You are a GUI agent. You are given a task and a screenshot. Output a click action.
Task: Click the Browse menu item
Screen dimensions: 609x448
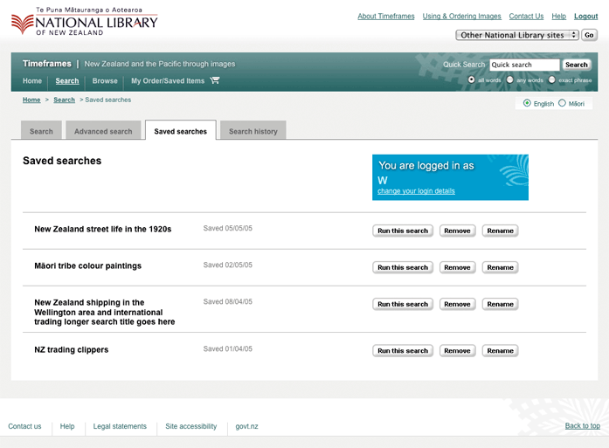(105, 81)
